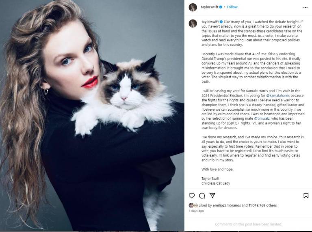Follow the taylorswift account
This screenshot has height=232, width=312.
[232, 7]
